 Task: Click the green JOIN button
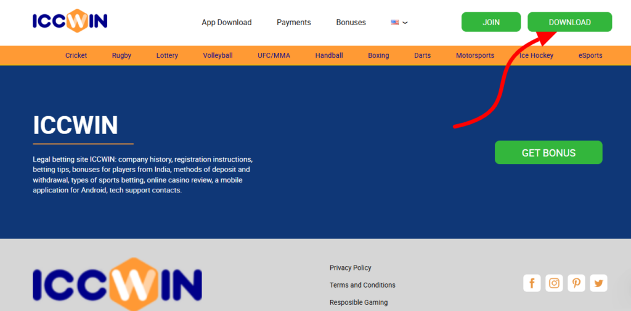(491, 22)
